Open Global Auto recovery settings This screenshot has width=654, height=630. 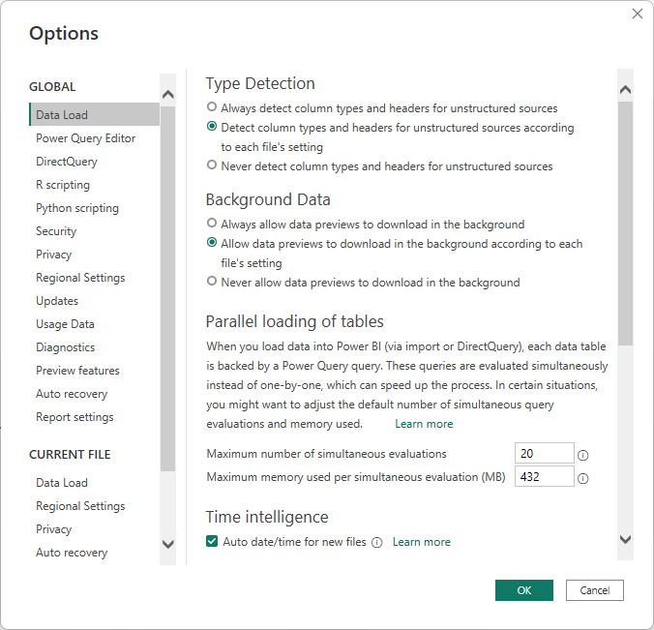[72, 394]
